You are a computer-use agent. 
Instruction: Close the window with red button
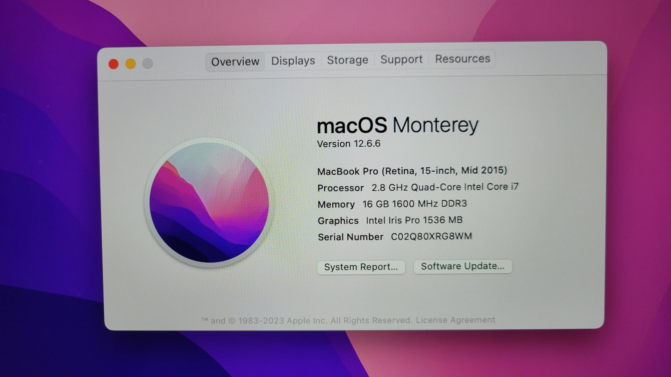point(114,64)
